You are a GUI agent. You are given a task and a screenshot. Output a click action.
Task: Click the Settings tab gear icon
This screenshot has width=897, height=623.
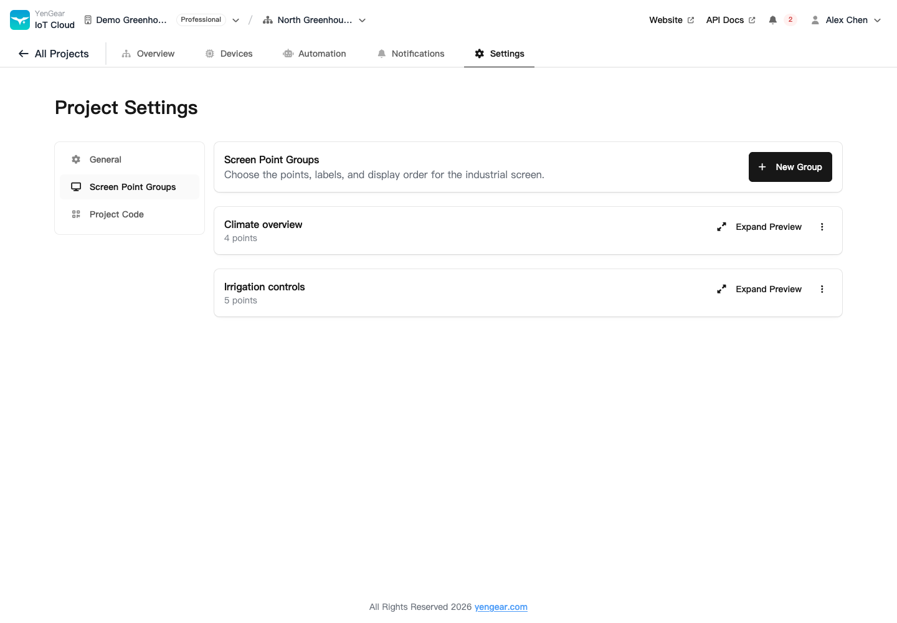[x=480, y=54]
